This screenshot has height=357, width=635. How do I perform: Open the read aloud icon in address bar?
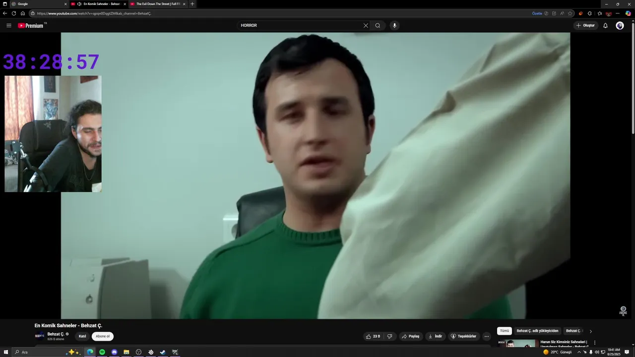pyautogui.click(x=562, y=13)
